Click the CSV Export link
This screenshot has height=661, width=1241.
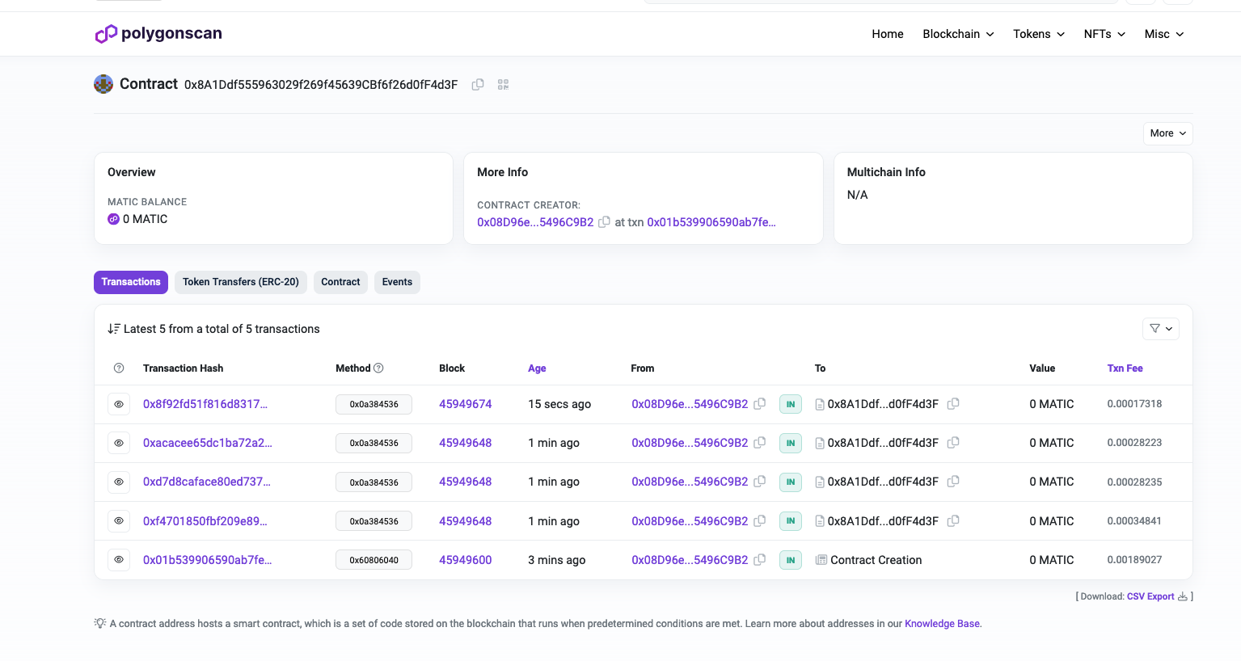pyautogui.click(x=1150, y=596)
